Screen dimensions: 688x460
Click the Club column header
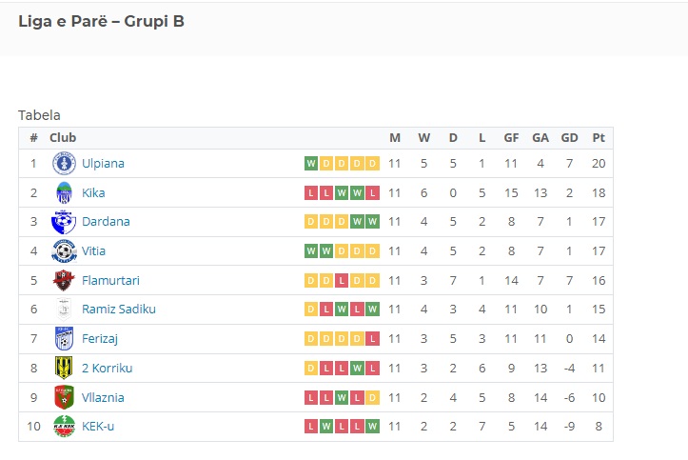coord(63,138)
